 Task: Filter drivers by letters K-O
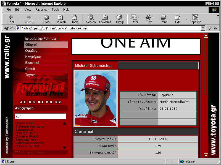click(49, 102)
